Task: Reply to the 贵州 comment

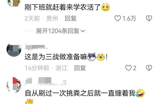Action: click(70, 18)
